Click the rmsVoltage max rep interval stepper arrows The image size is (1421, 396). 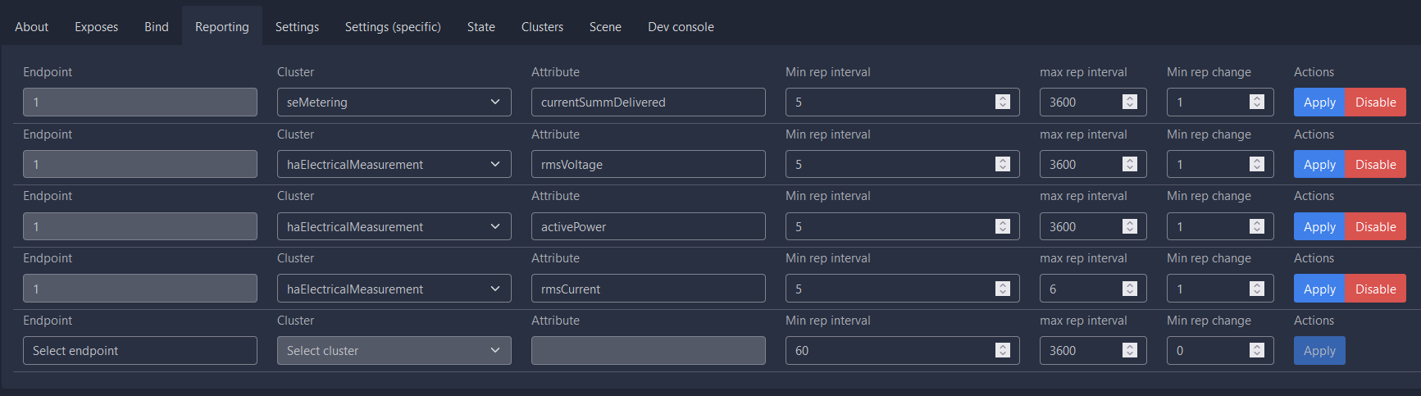1129,164
